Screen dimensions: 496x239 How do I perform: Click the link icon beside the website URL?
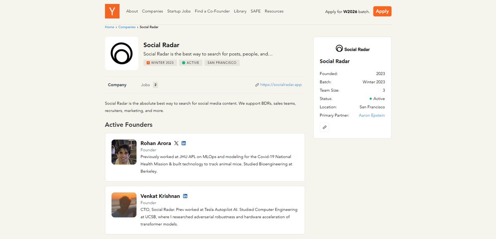click(258, 84)
